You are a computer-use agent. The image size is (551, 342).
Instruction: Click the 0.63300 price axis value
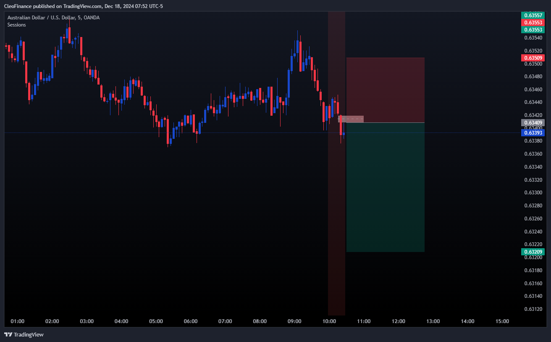[533, 193]
